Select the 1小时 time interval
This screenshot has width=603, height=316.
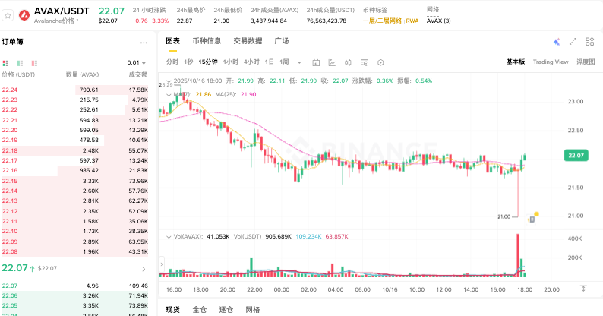231,62
